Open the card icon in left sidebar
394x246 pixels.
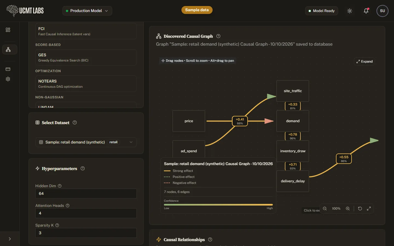[x=8, y=69]
